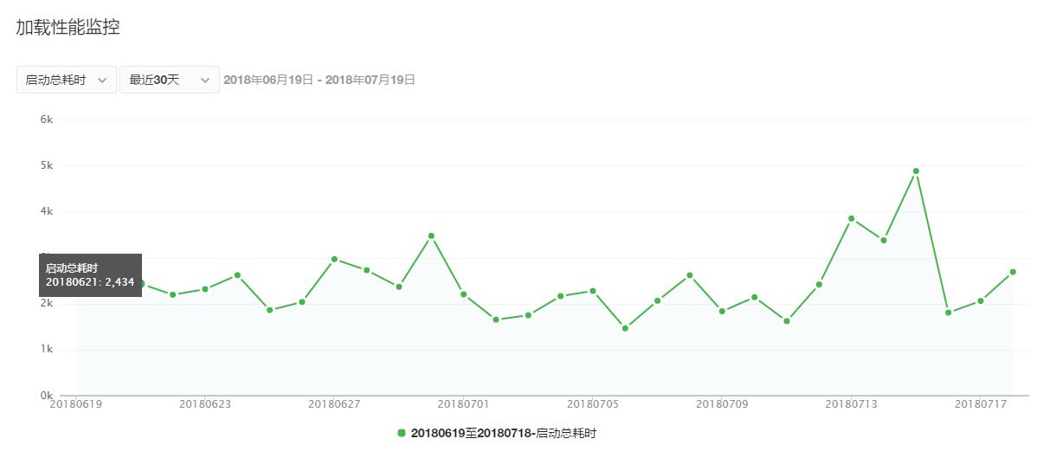The height and width of the screenshot is (471, 1056).
Task: Click the chevron arrow beside 最近30天
Action: [205, 80]
